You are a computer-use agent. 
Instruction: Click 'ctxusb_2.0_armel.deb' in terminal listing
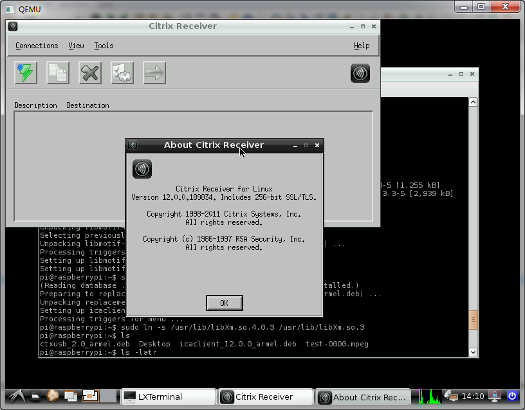85,344
